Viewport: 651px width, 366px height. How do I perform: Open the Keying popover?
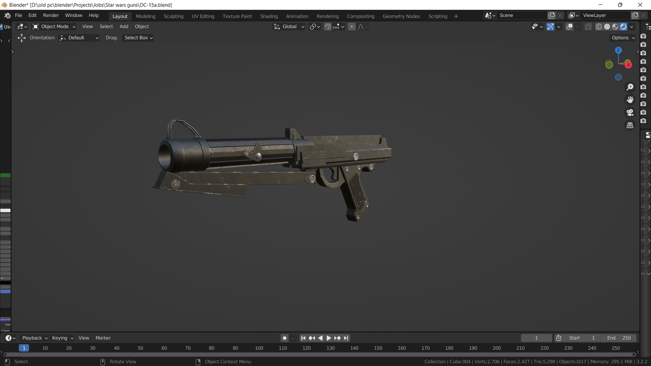tap(62, 338)
